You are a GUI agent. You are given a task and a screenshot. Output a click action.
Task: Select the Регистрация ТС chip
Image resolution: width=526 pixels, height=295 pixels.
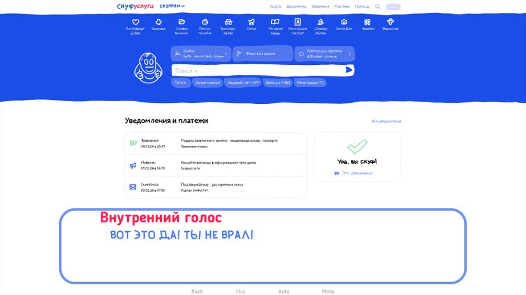click(x=310, y=83)
